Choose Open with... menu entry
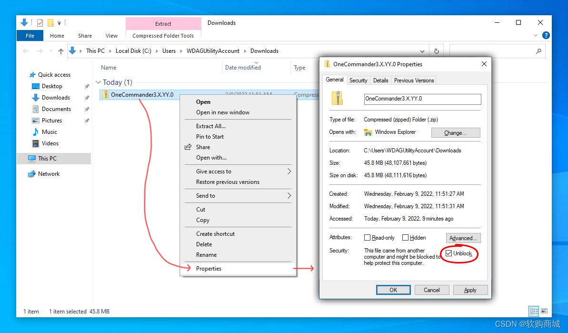Viewport: 568px width, 333px height. (211, 158)
